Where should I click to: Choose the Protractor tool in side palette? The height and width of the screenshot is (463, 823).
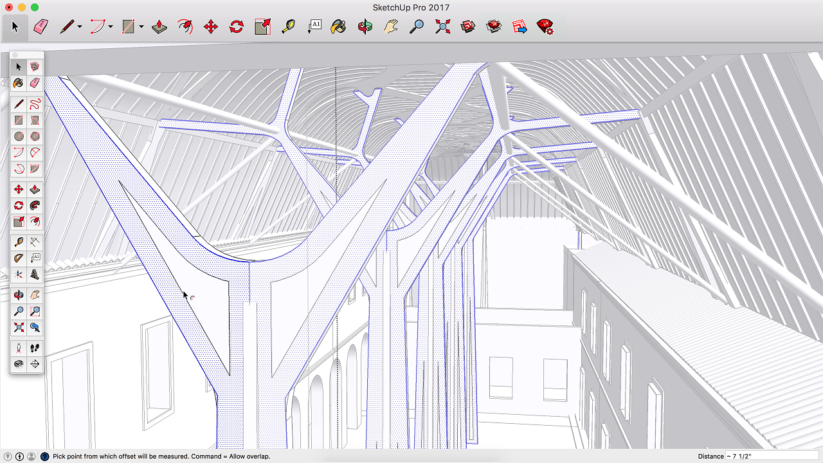(x=19, y=259)
